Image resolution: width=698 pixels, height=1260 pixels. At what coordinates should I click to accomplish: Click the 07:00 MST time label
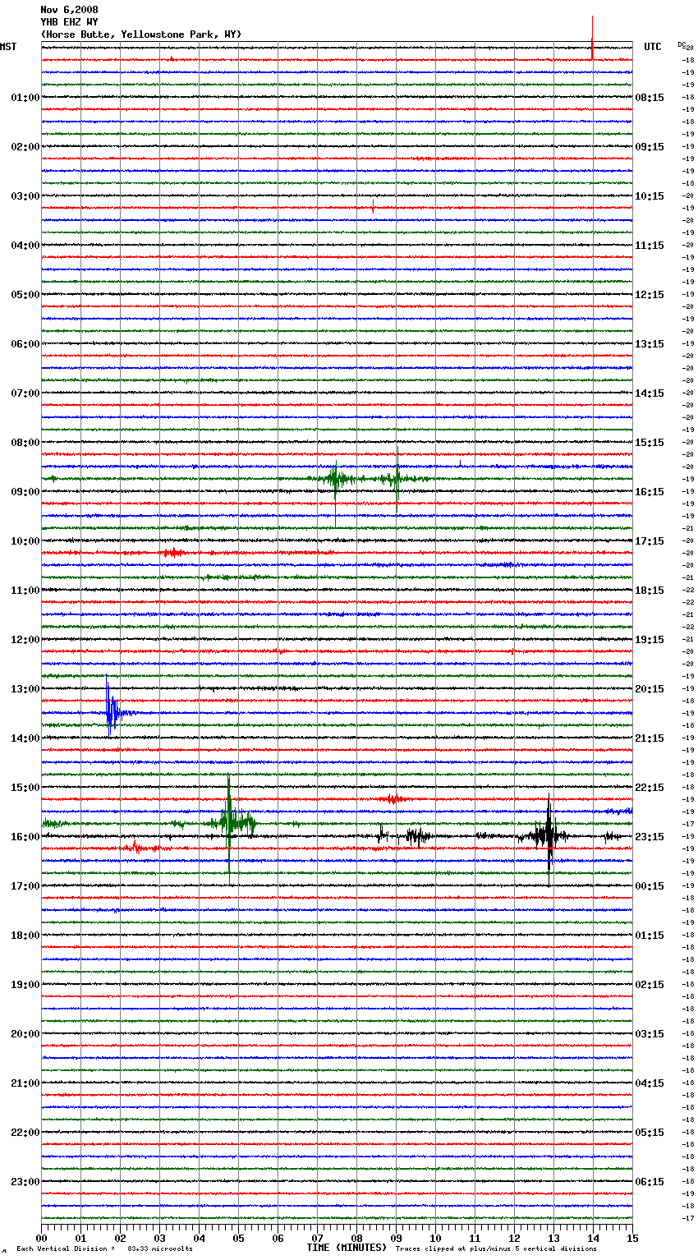point(25,393)
